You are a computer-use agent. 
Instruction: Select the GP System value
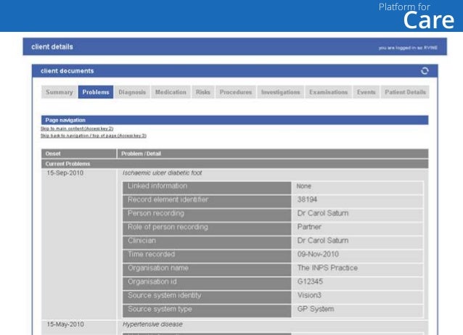click(316, 309)
